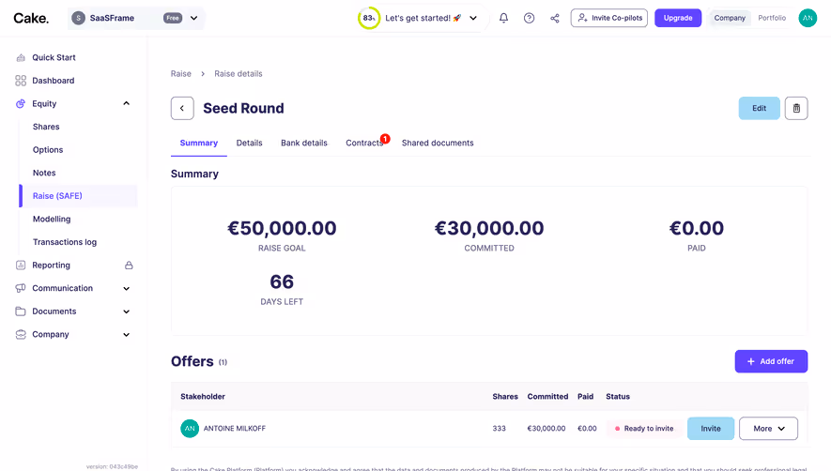
Task: Click the 66 days left value
Action: (x=282, y=281)
